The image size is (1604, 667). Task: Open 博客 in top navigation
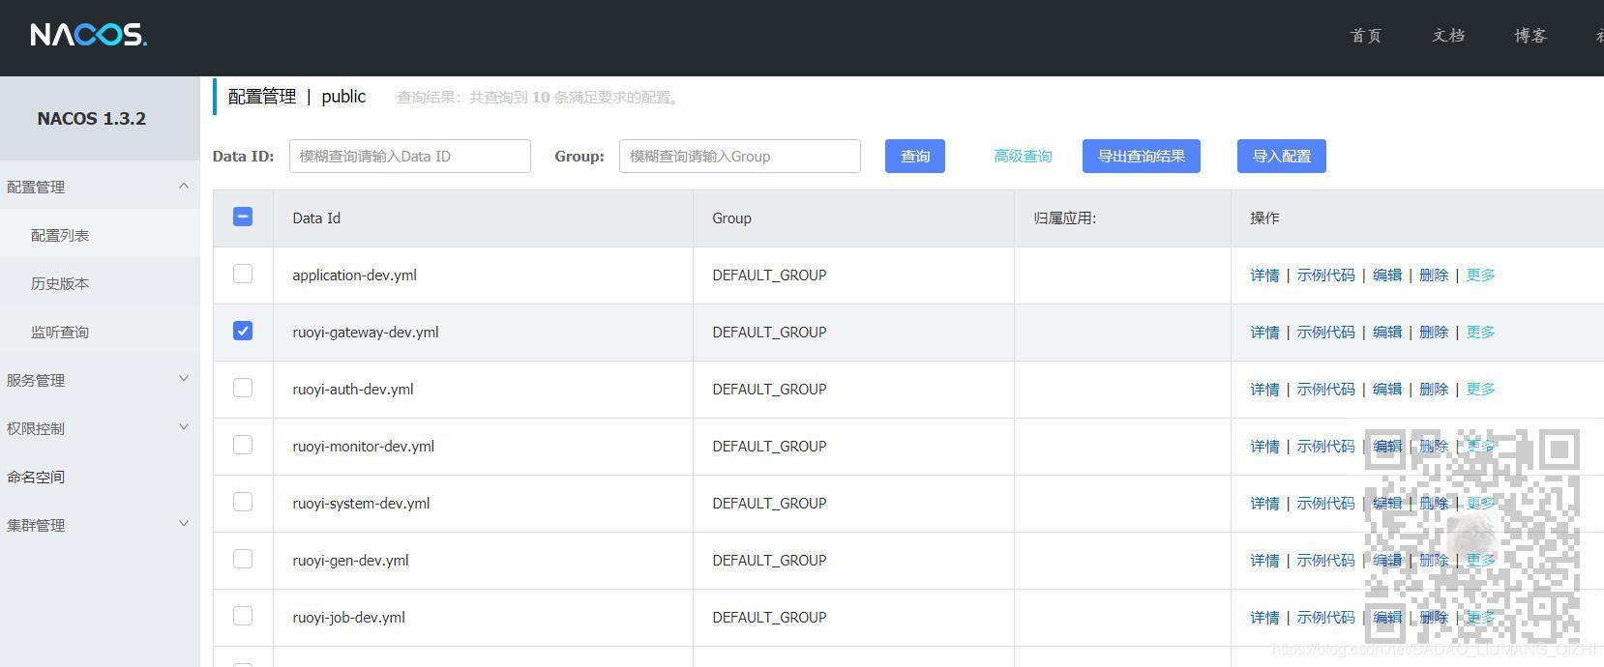coord(1530,36)
